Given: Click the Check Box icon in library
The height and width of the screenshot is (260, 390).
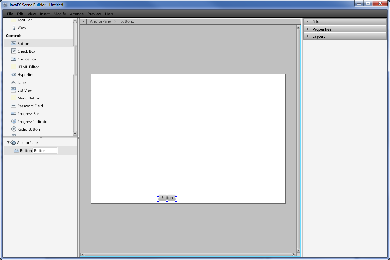Looking at the screenshot, I should pos(14,51).
